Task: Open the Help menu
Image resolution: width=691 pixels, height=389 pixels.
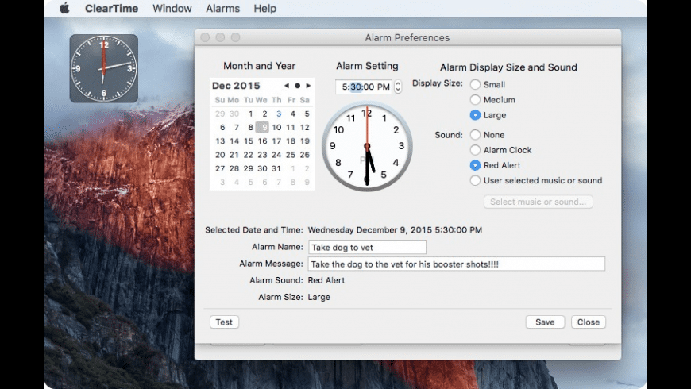Action: 265,9
